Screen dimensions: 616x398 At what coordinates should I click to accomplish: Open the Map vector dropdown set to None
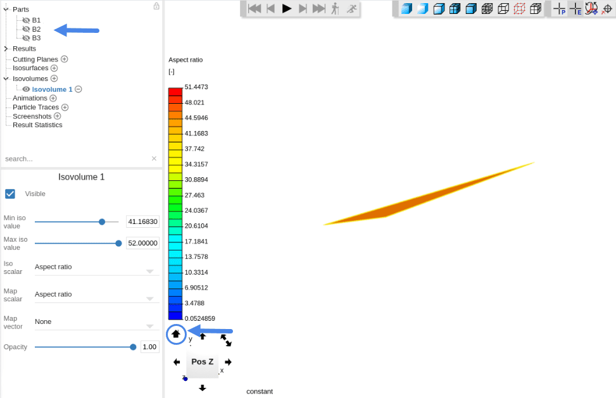click(96, 321)
